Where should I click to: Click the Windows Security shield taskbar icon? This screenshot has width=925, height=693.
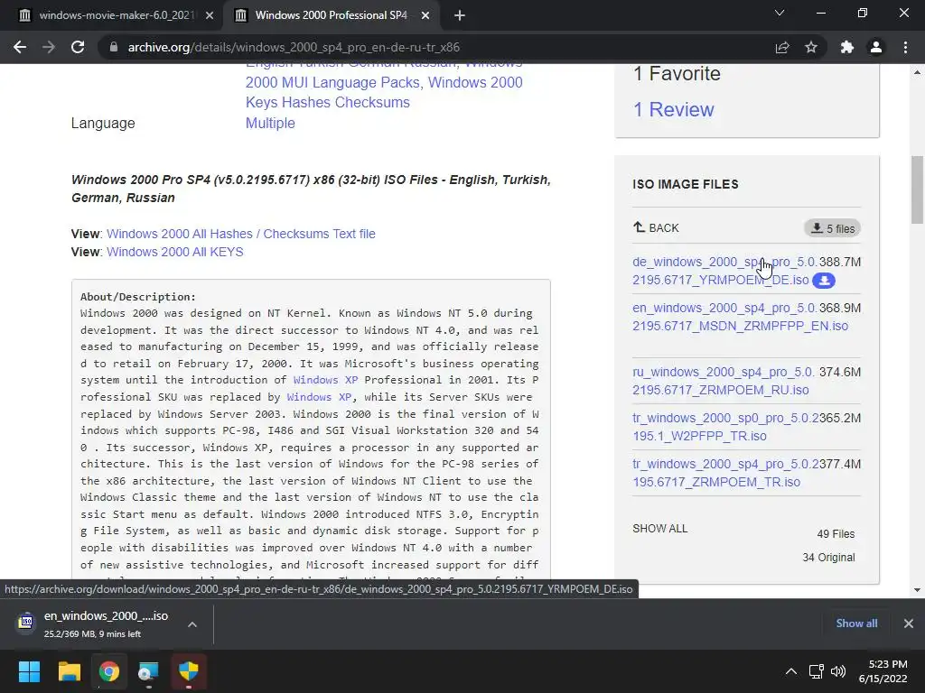point(189,671)
